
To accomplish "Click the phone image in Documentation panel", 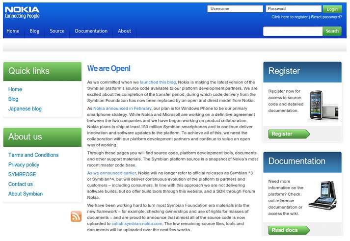I will 323,195.
